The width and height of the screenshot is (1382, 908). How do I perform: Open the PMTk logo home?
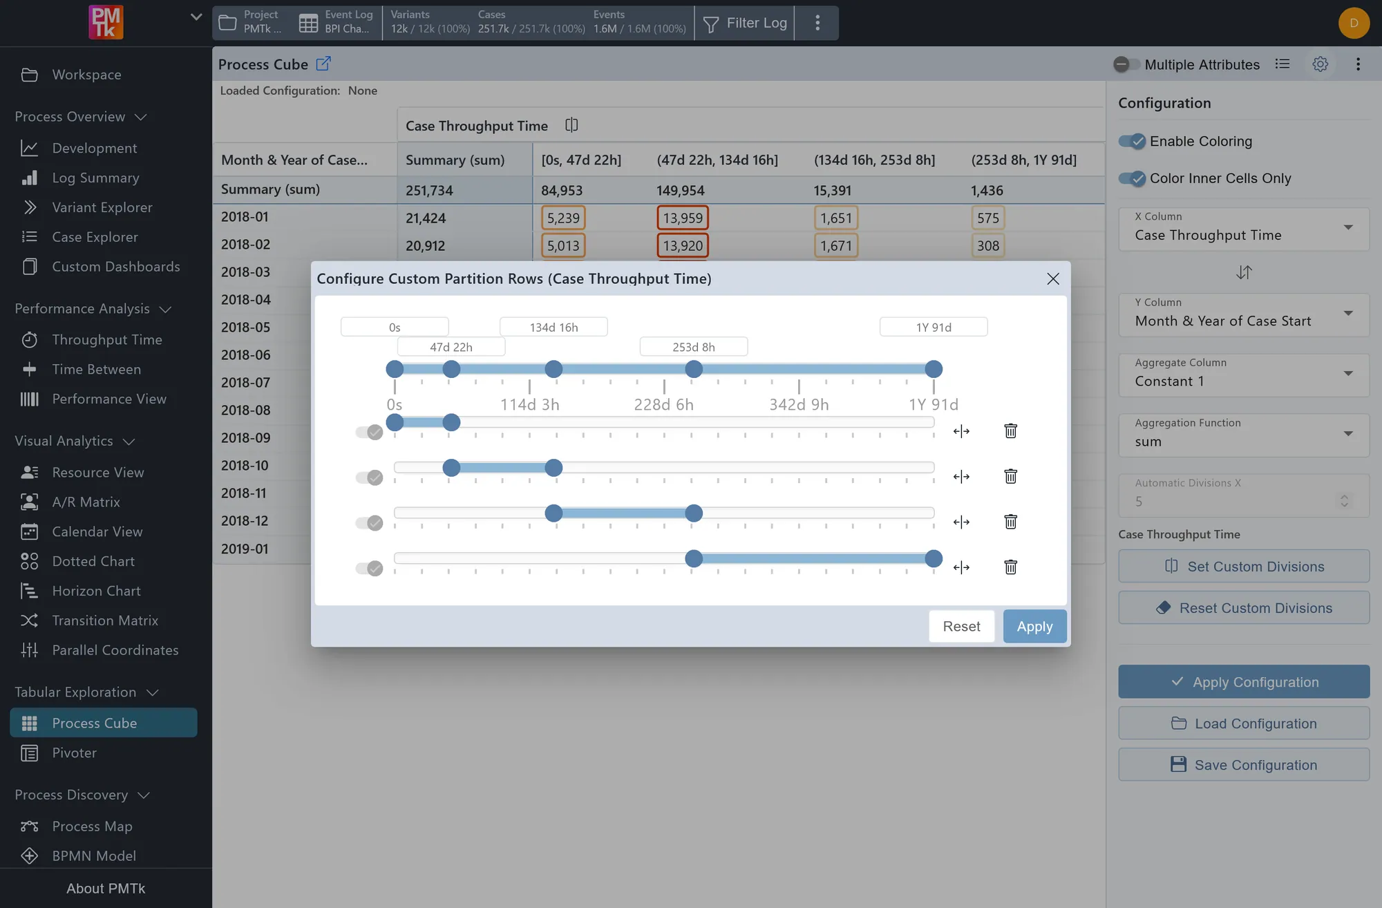(106, 22)
